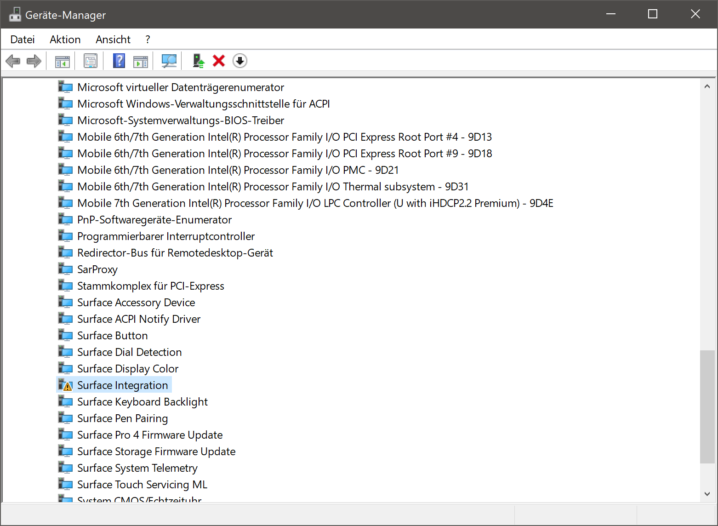
Task: Select the Surface Integration device
Action: pos(123,385)
